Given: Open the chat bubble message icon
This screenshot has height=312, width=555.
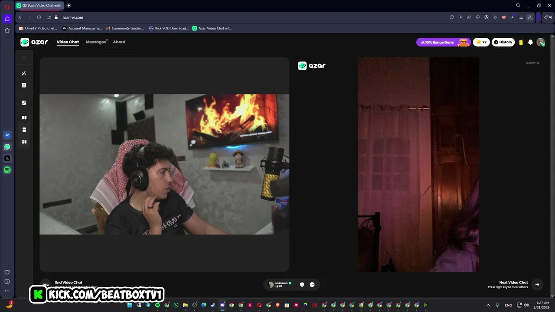Looking at the screenshot, I should 312,285.
